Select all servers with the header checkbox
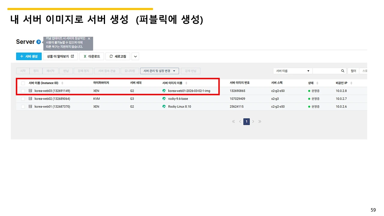 coord(23,83)
